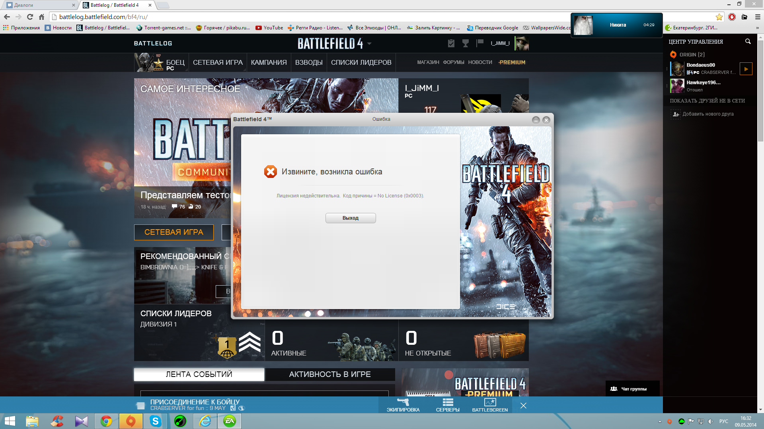Screen dimensions: 764x429
Task: Open Bondaeus00 friend entry
Action: (x=704, y=69)
